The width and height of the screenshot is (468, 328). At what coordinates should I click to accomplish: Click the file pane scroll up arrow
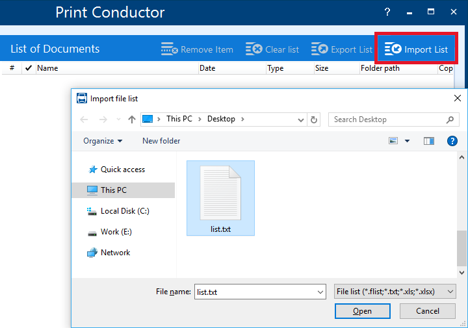[x=461, y=157]
